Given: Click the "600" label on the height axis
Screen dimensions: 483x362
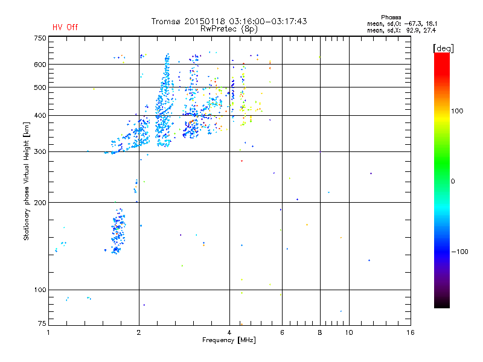Looking at the screenshot, I should (x=40, y=65).
